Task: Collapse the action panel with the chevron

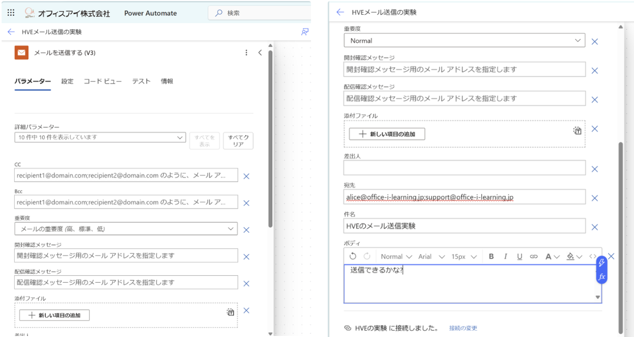Action: [x=260, y=53]
